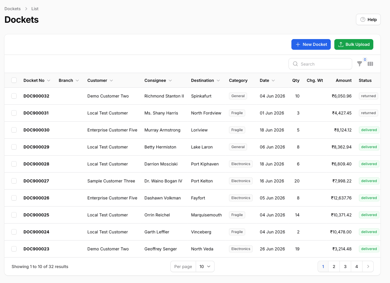Image resolution: width=390 pixels, height=283 pixels.
Task: Select checkbox for DOC900024
Action: (x=14, y=232)
